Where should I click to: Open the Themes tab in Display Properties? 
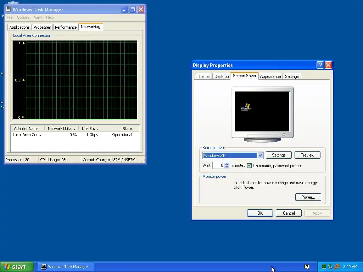[x=203, y=76]
